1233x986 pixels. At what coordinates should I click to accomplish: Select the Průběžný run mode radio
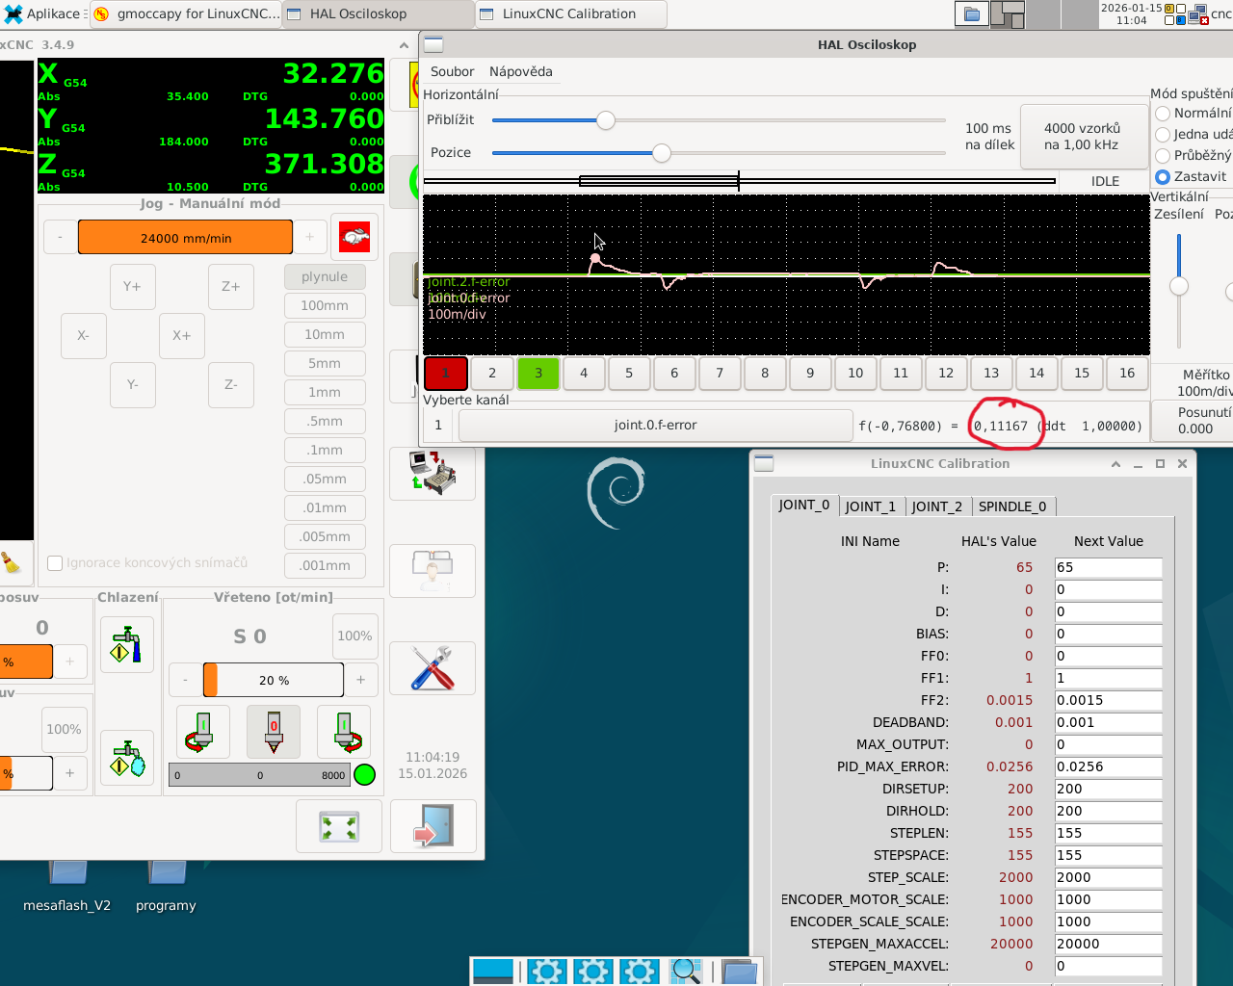click(1163, 155)
